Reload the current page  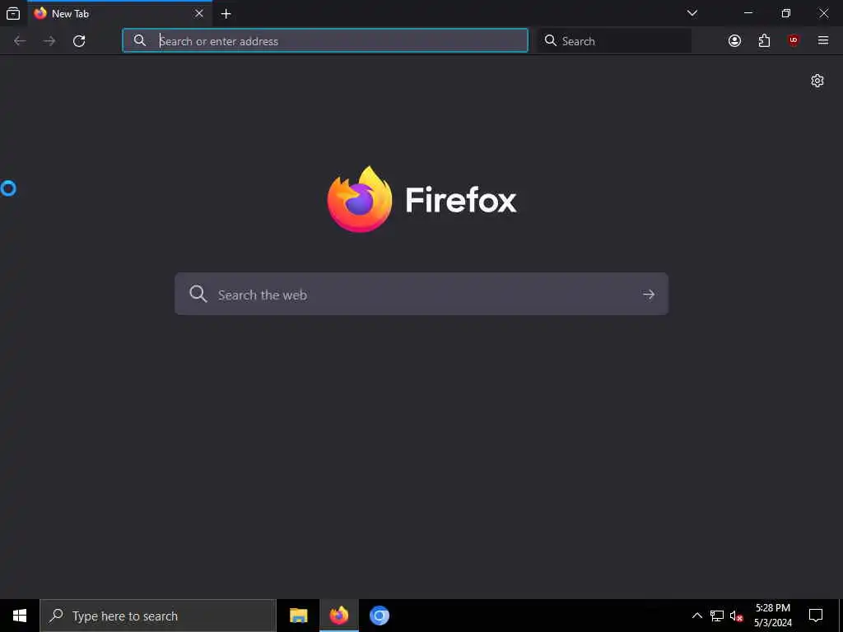pos(79,41)
